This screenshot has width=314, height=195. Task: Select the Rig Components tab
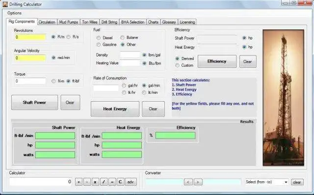coord(22,22)
